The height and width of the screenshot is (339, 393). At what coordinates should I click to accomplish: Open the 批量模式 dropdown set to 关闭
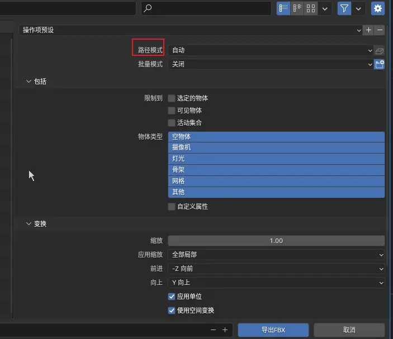point(271,64)
